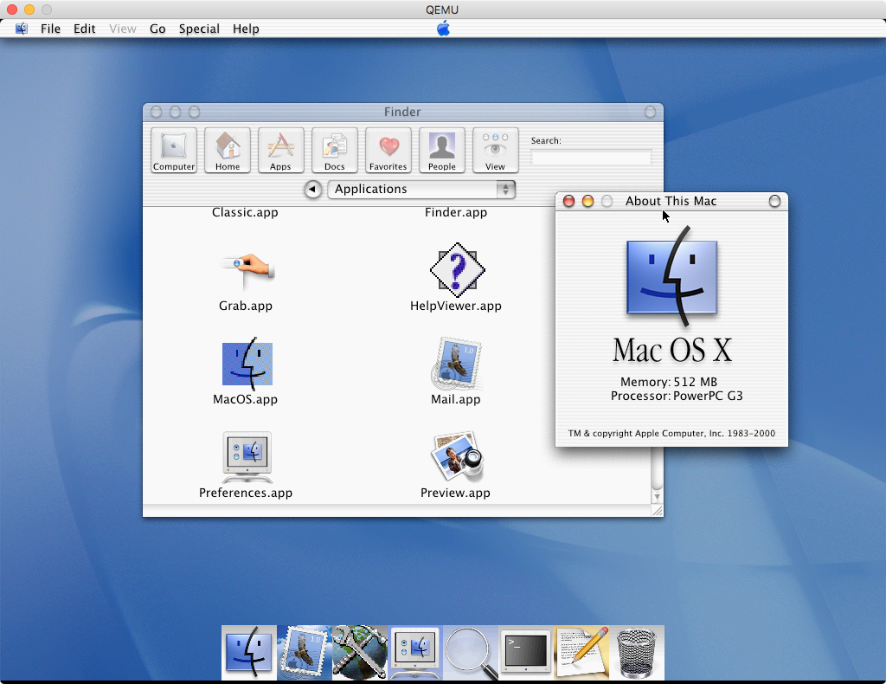Image resolution: width=886 pixels, height=684 pixels.
Task: Open Apps from Finder toolbar
Action: click(281, 150)
